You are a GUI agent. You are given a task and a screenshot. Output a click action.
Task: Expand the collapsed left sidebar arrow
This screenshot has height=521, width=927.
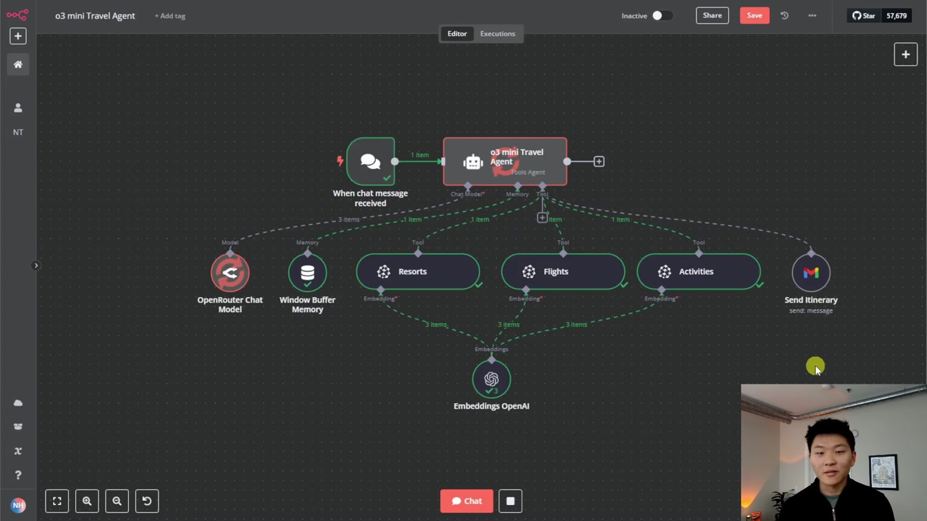coord(36,265)
